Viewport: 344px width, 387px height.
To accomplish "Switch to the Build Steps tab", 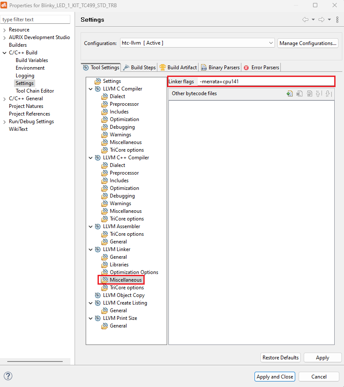I will [x=140, y=67].
